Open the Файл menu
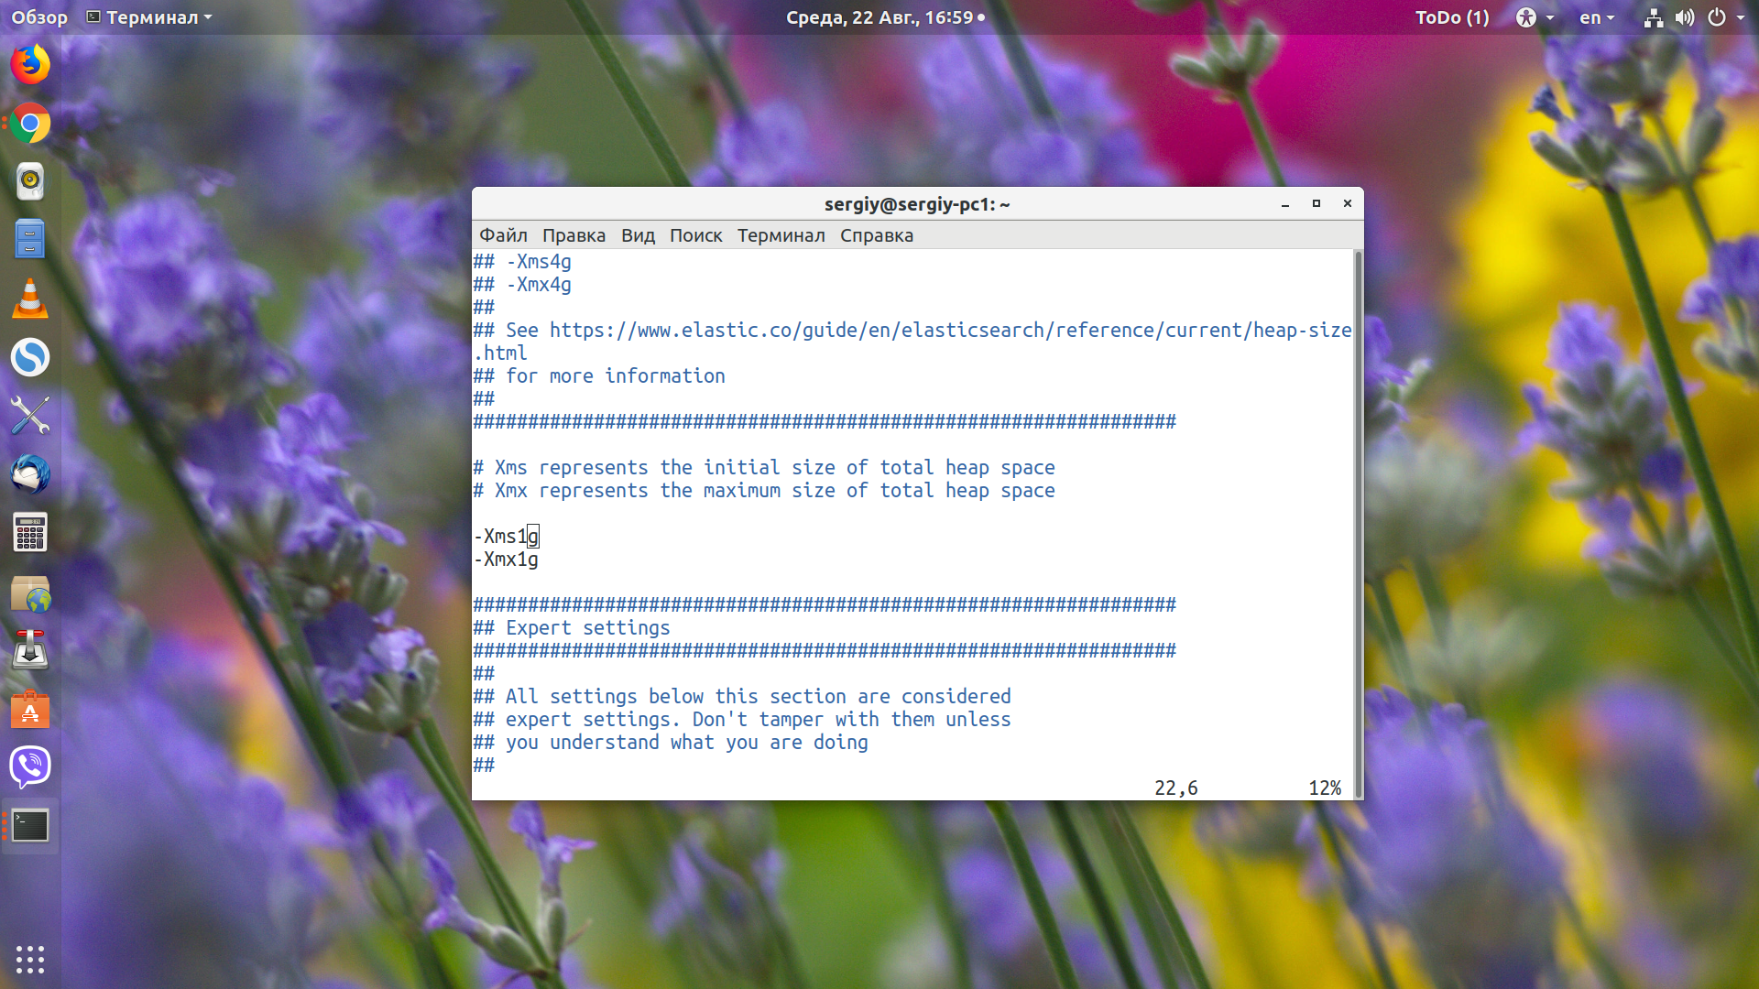1759x989 pixels. tap(503, 235)
